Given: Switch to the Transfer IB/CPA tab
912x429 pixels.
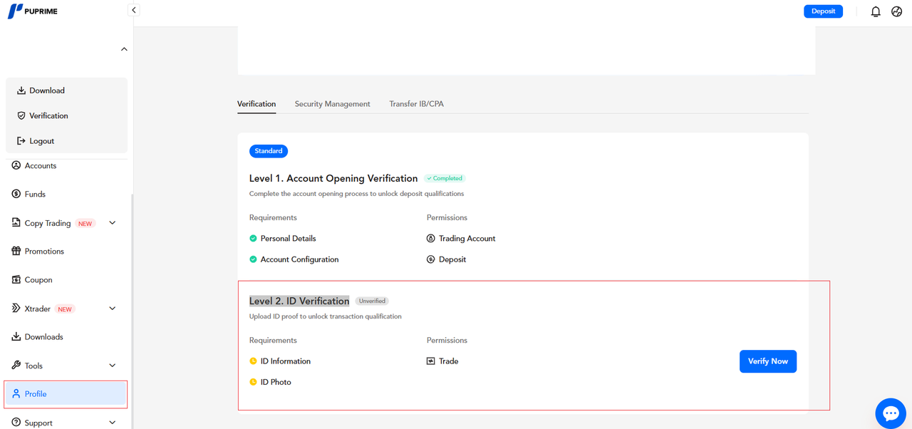Looking at the screenshot, I should pos(416,104).
